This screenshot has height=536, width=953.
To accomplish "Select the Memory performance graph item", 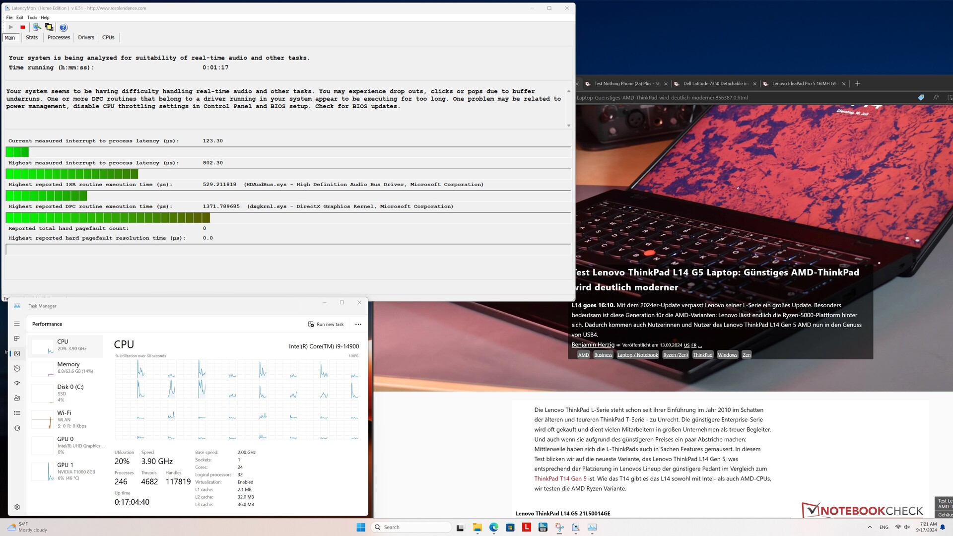I will pyautogui.click(x=66, y=368).
